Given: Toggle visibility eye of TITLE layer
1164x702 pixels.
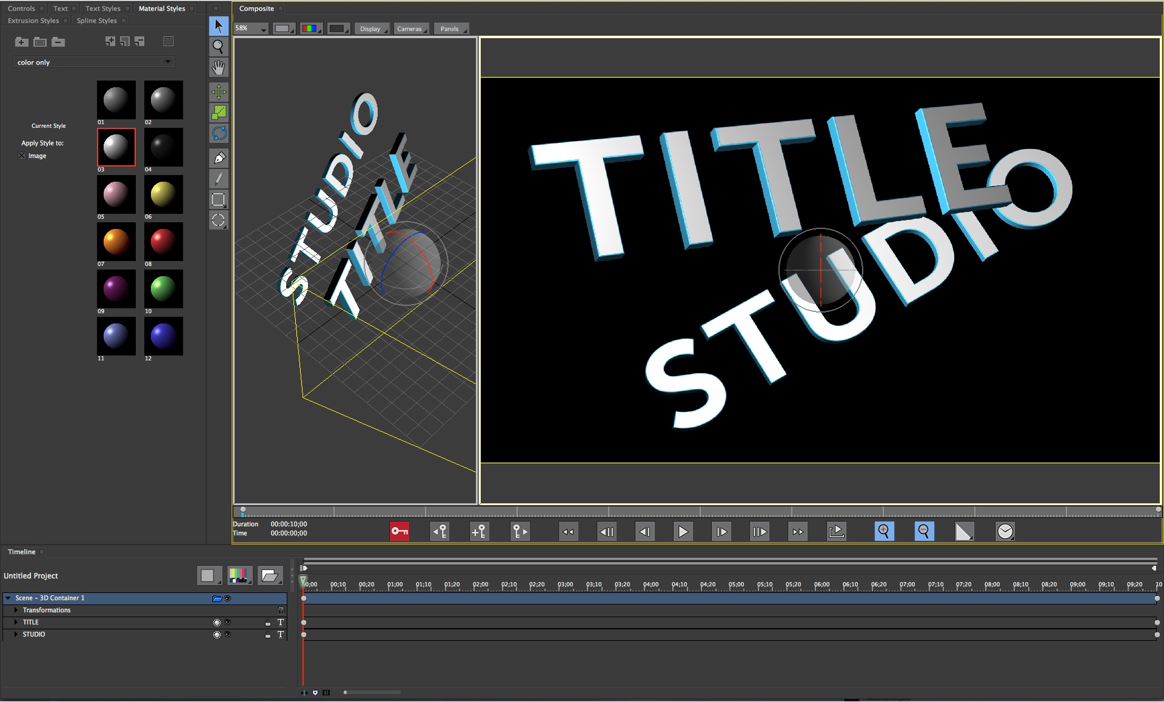Looking at the screenshot, I should (x=228, y=622).
